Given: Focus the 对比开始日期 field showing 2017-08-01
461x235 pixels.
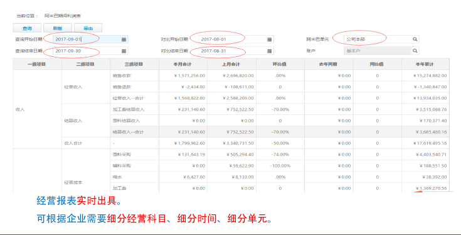Looking at the screenshot, I should pos(236,39).
